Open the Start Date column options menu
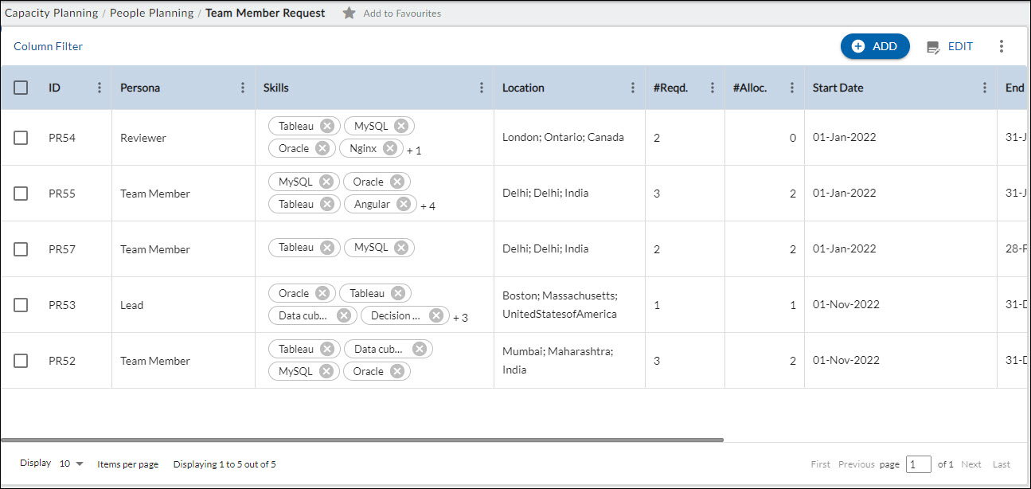The image size is (1031, 489). click(985, 88)
